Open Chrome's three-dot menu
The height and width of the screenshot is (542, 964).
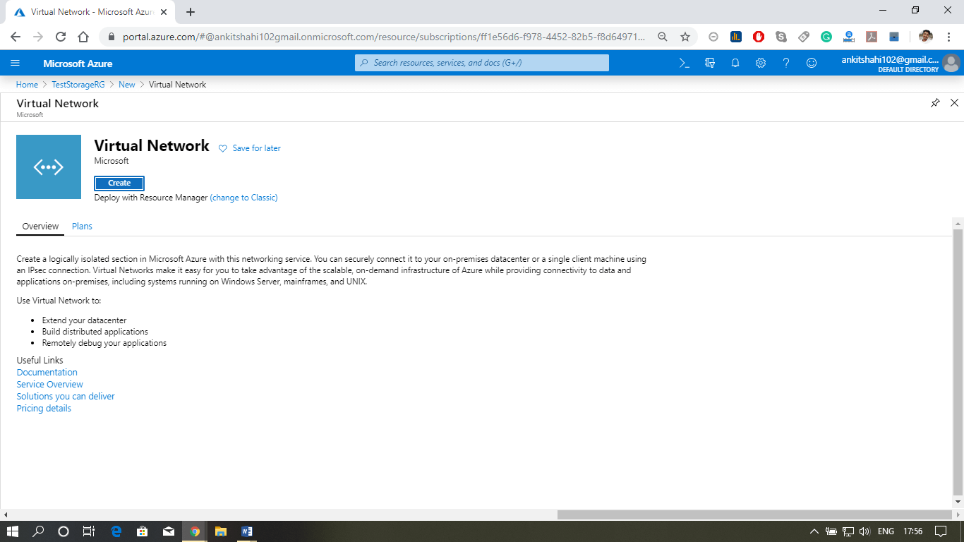[949, 37]
